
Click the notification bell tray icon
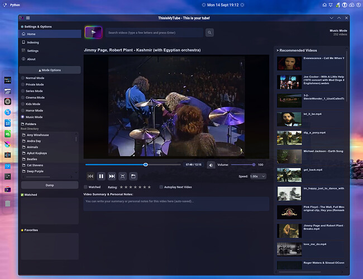[x=331, y=5]
